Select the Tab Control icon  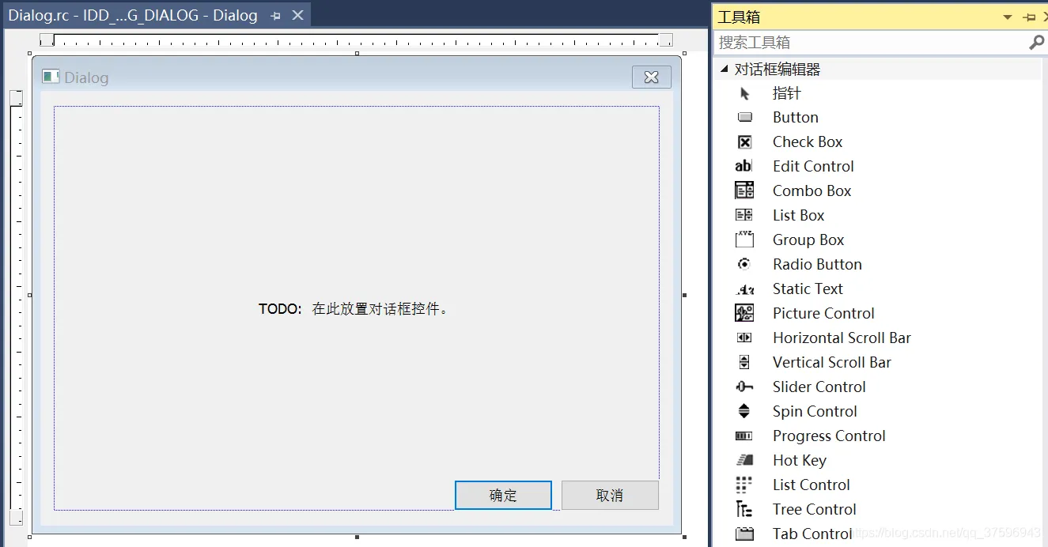pyautogui.click(x=744, y=534)
